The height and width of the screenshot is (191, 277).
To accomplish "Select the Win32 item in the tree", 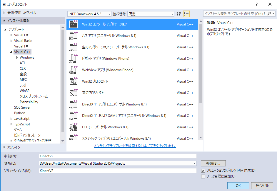I will click(x=24, y=91).
